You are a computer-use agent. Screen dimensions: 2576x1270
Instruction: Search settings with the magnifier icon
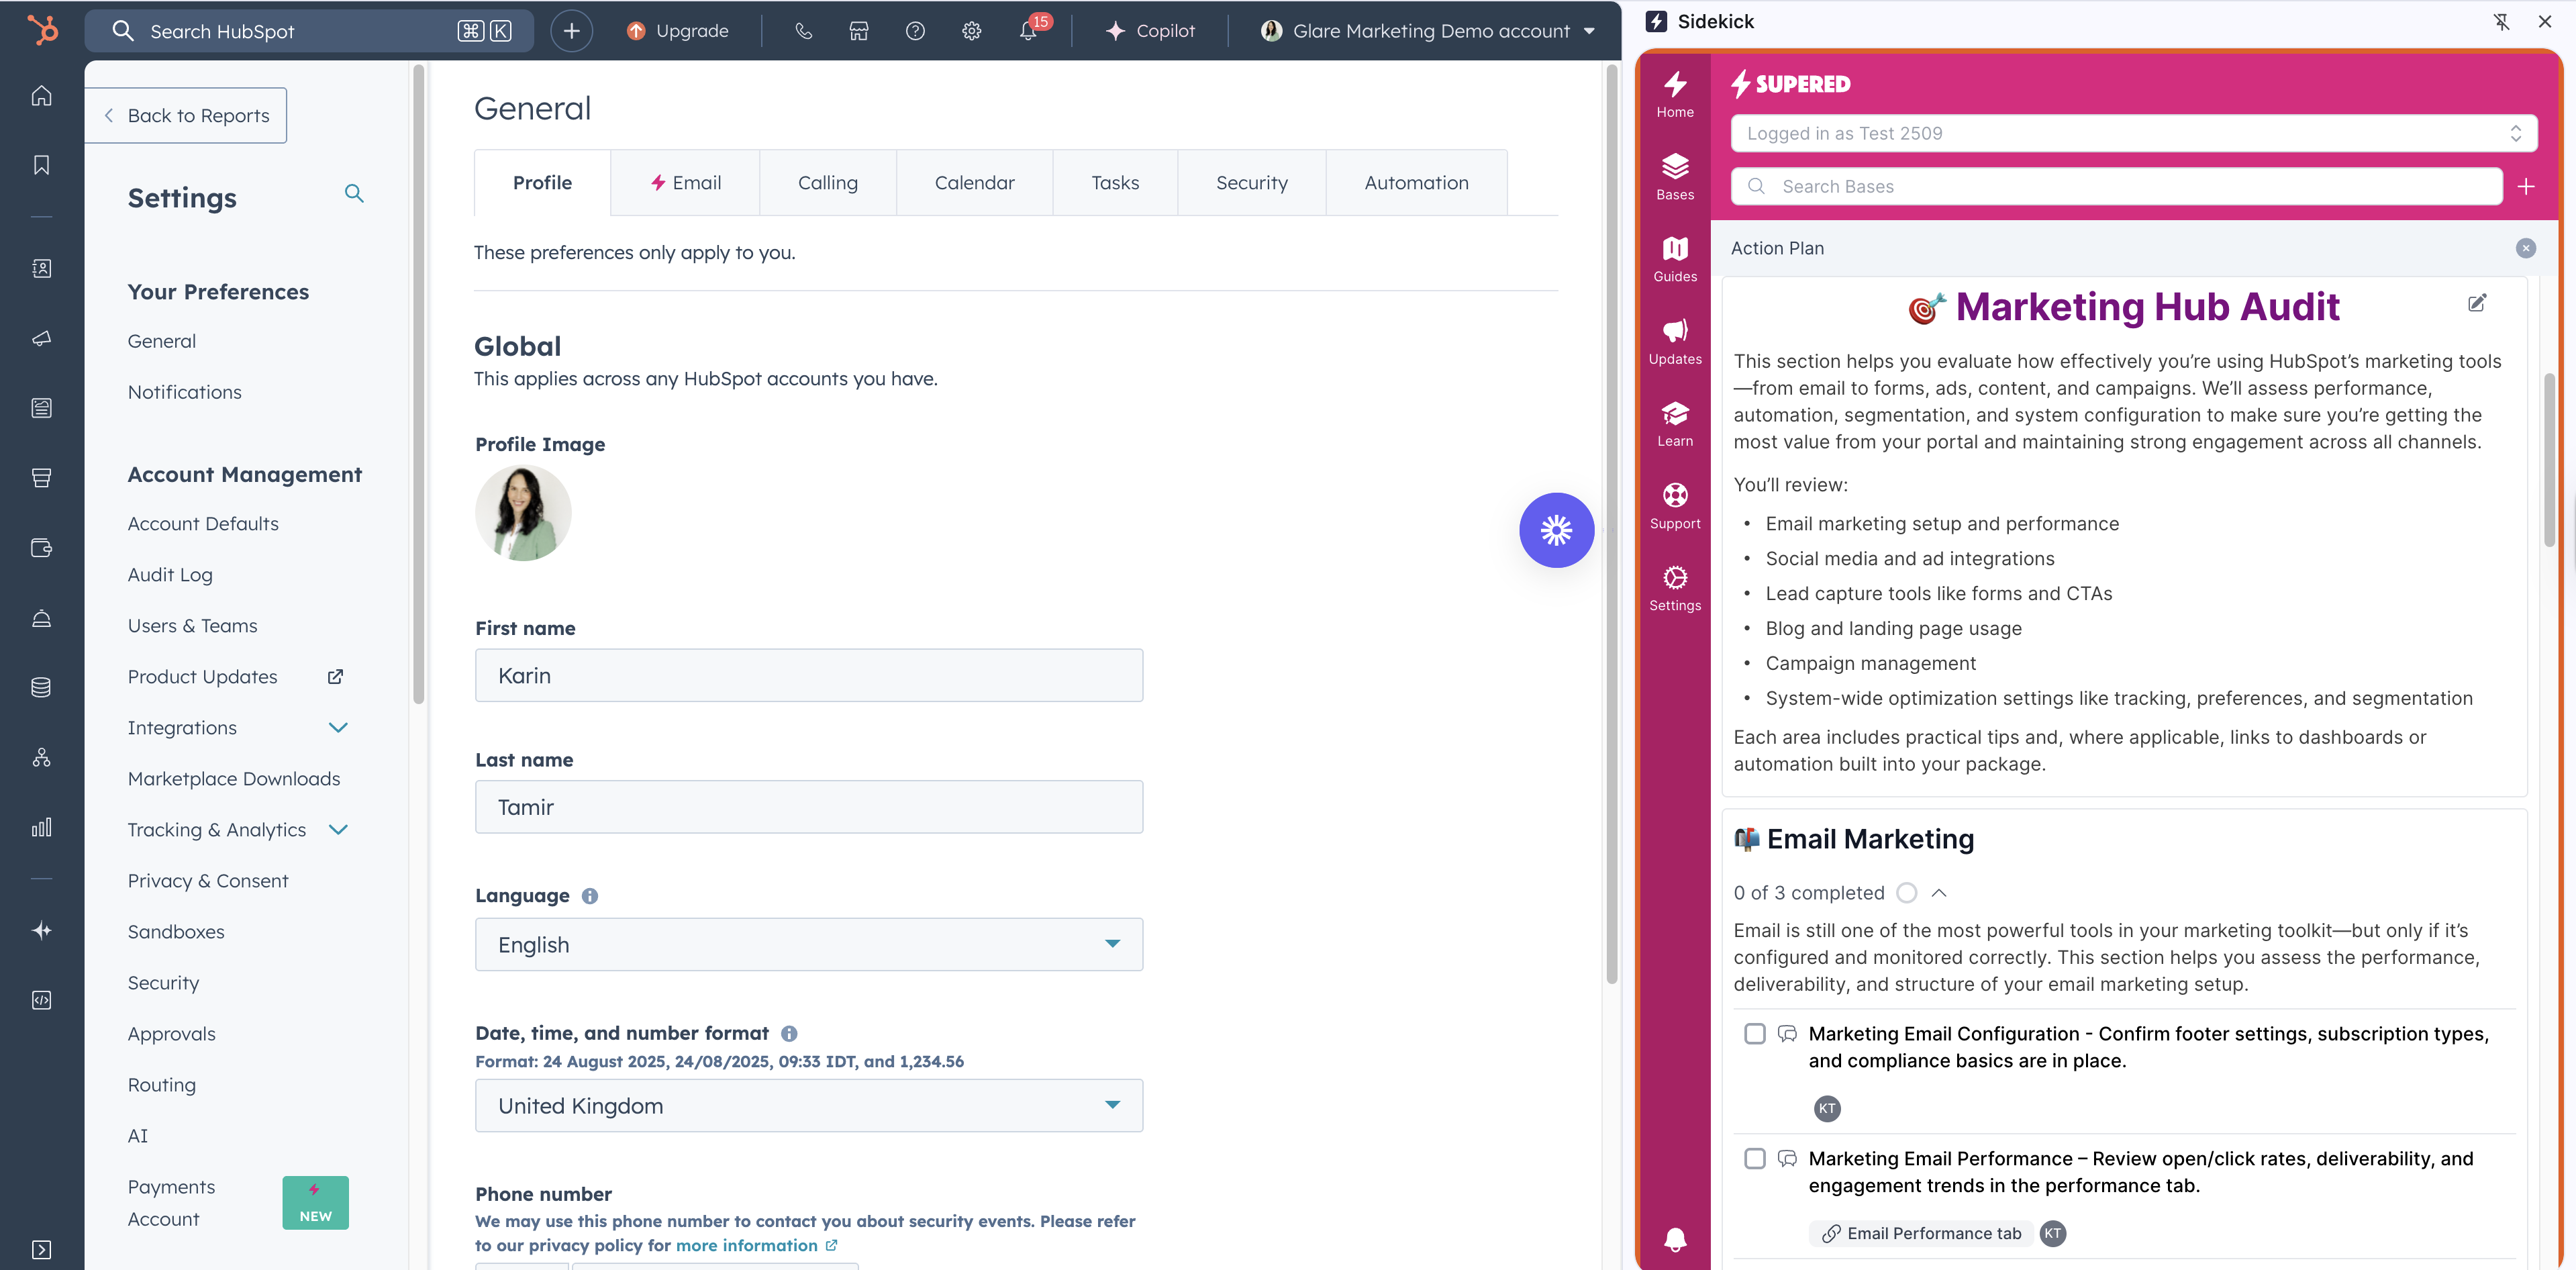354,193
